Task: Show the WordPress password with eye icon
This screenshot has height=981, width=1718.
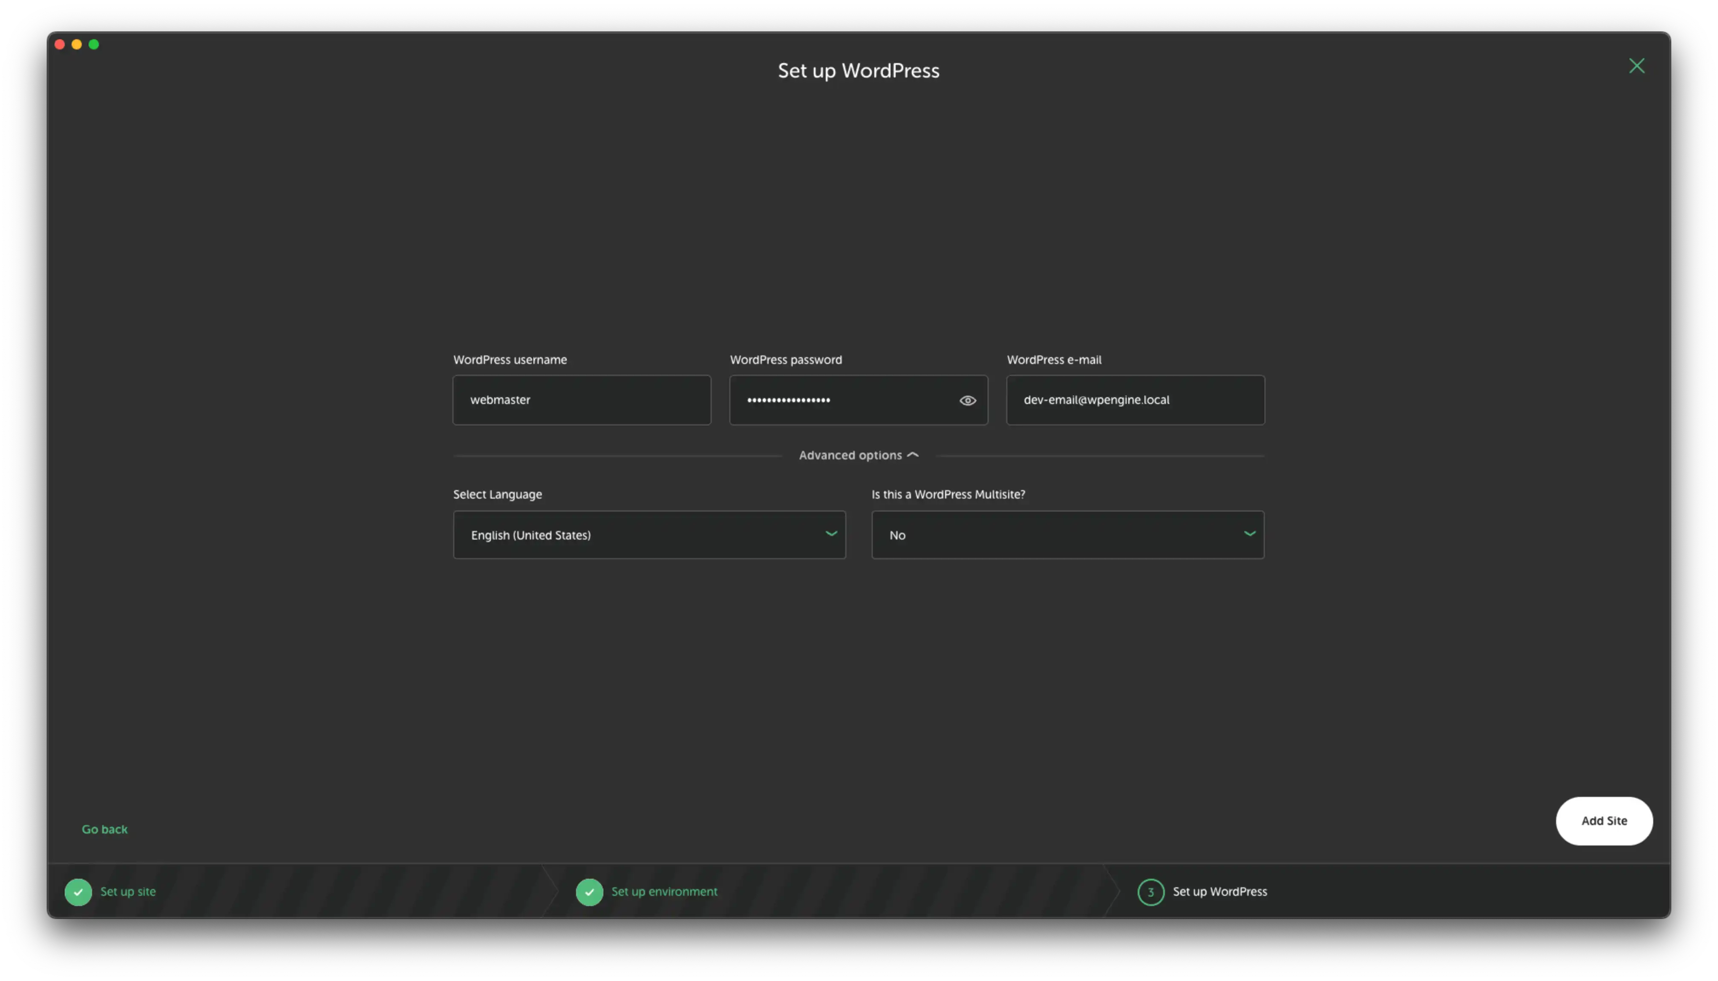Action: click(967, 400)
